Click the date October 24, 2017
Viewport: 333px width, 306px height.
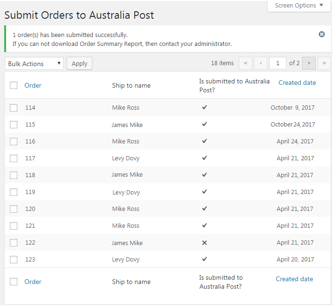[293, 124]
